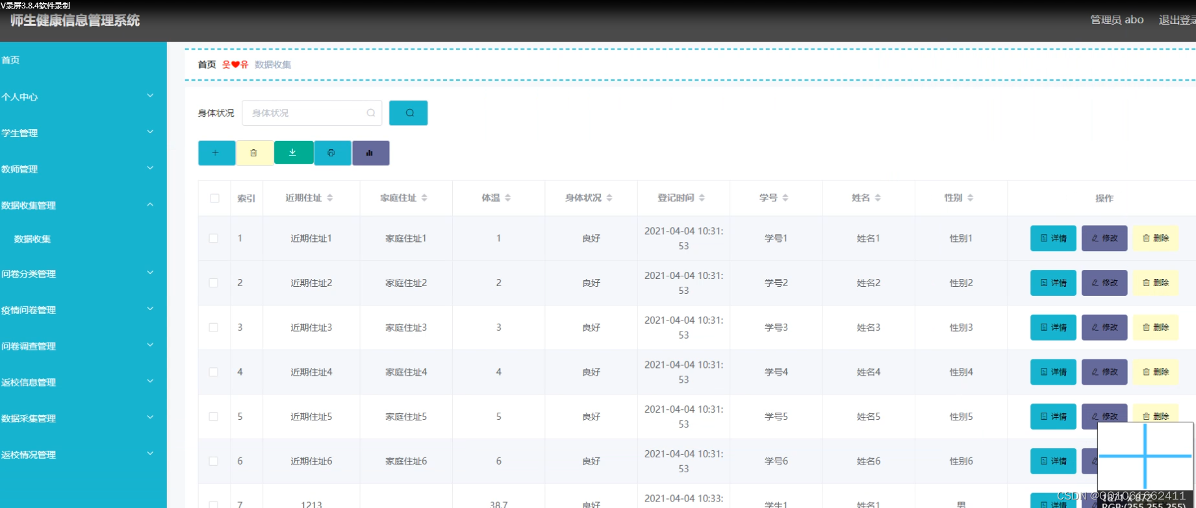Click 详情 button for row 2
The width and height of the screenshot is (1196, 508).
[x=1053, y=283]
